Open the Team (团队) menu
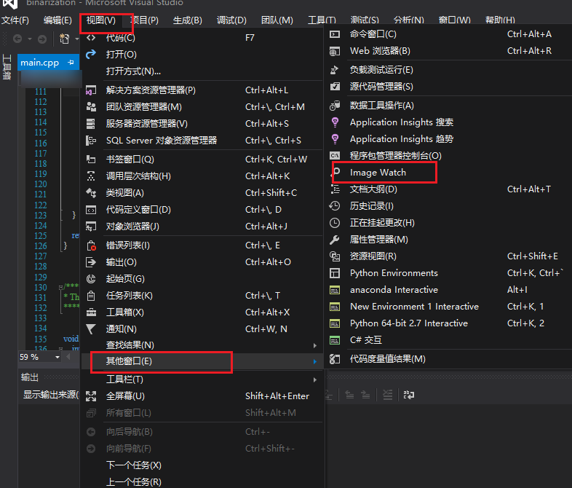The height and width of the screenshot is (488, 572). 277,20
